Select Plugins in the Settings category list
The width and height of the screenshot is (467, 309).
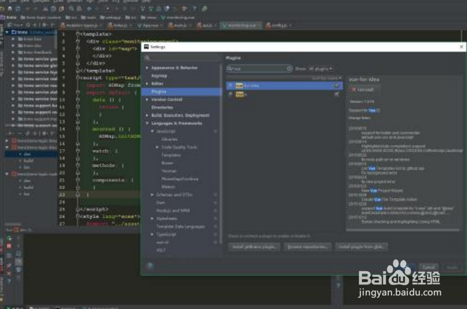tap(181, 92)
